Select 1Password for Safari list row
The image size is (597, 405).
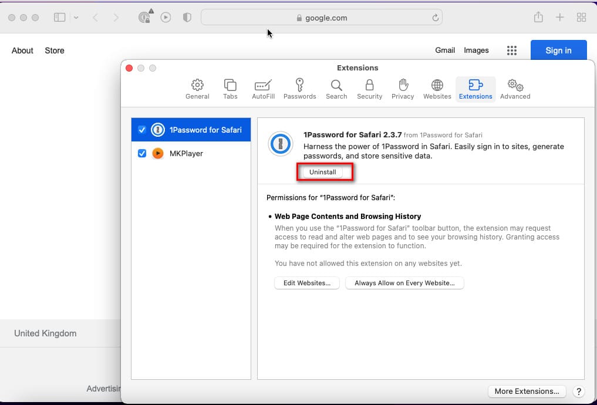tap(191, 130)
